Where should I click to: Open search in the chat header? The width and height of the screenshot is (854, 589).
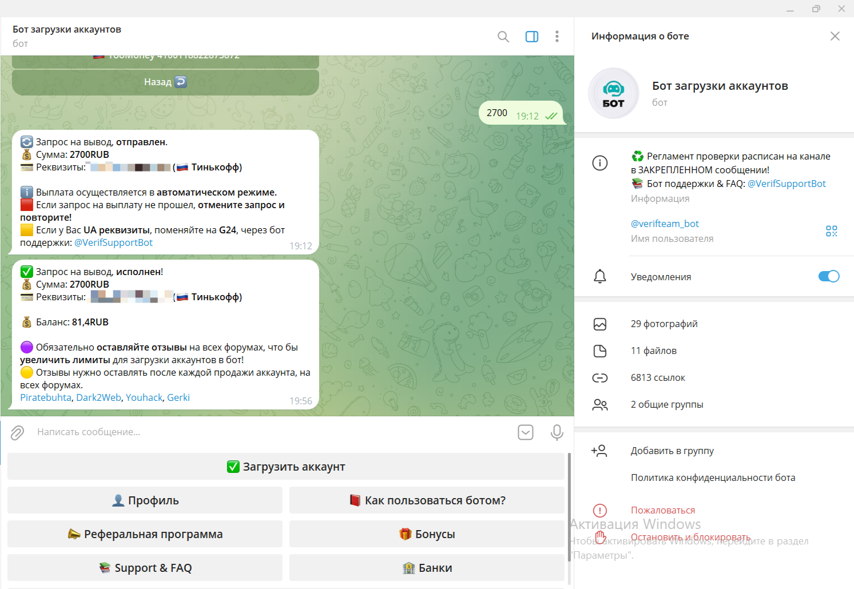(503, 37)
